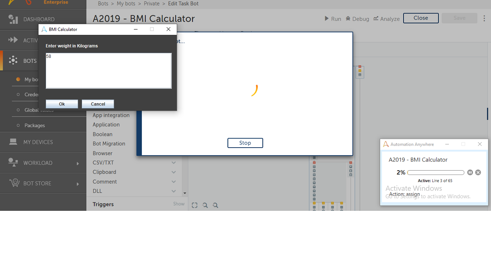Viewport: 491px width, 276px height.
Task: Click the weight input box containing 58
Action: tap(109, 71)
